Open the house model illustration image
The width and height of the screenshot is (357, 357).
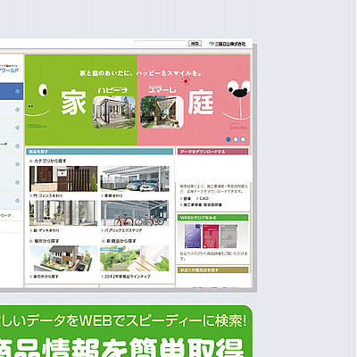(x=63, y=258)
